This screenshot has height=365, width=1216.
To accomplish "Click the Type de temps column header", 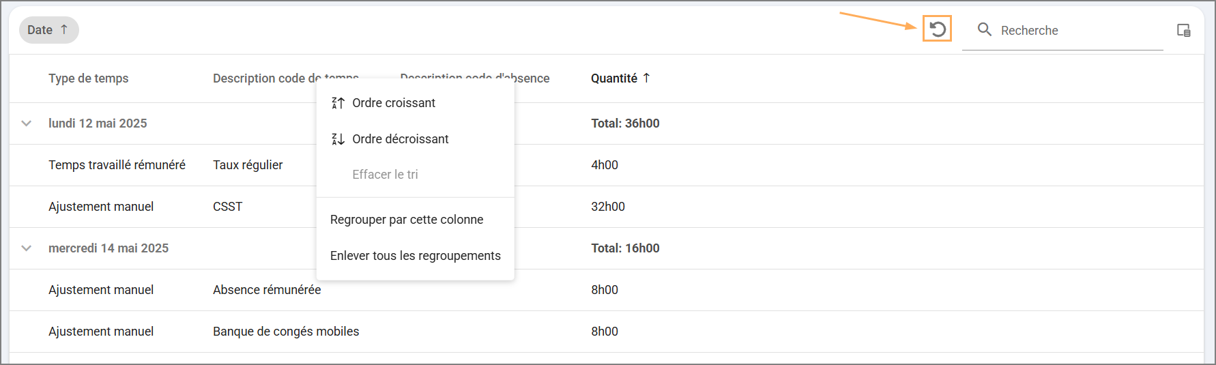I will pos(88,78).
